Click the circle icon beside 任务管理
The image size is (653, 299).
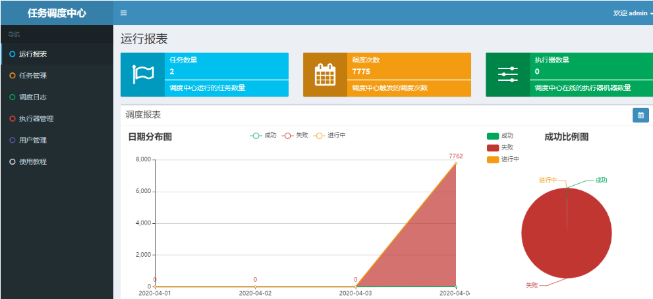pyautogui.click(x=13, y=76)
